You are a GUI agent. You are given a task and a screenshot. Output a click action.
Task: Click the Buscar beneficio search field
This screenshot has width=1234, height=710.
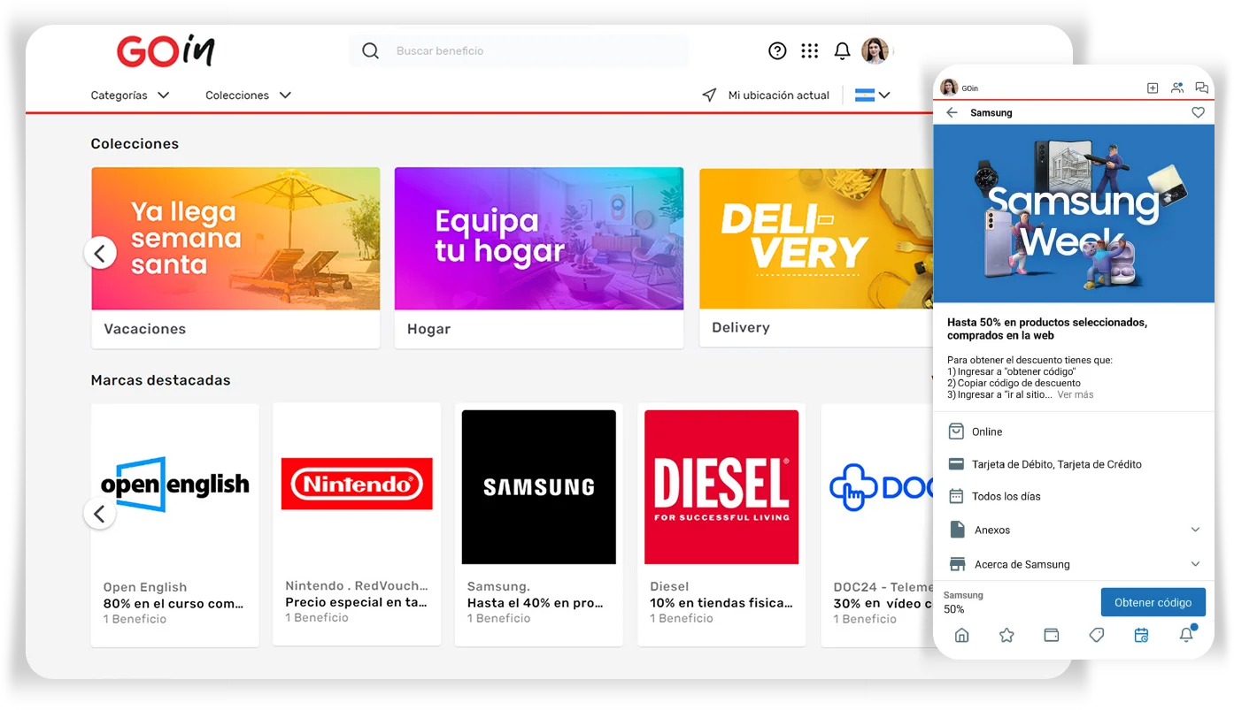(x=519, y=51)
